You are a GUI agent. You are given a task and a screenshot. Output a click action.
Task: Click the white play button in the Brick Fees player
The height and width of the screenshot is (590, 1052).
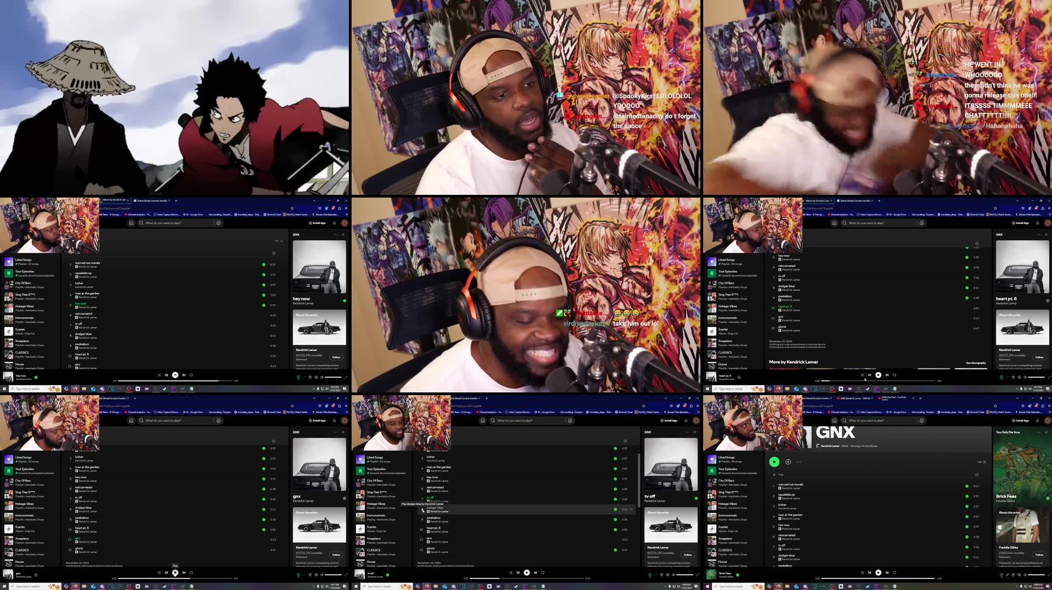[x=878, y=572]
